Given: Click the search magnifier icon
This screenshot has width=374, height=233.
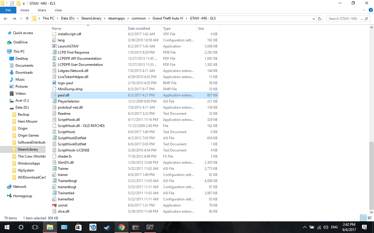Looking at the screenshot, I should 366,19.
